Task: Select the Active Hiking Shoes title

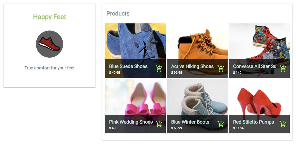Action: [192, 66]
